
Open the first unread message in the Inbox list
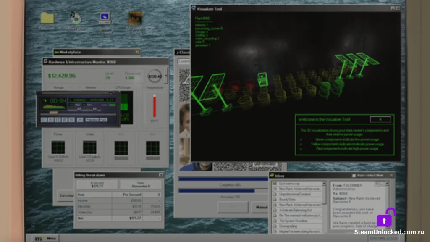click(x=297, y=184)
